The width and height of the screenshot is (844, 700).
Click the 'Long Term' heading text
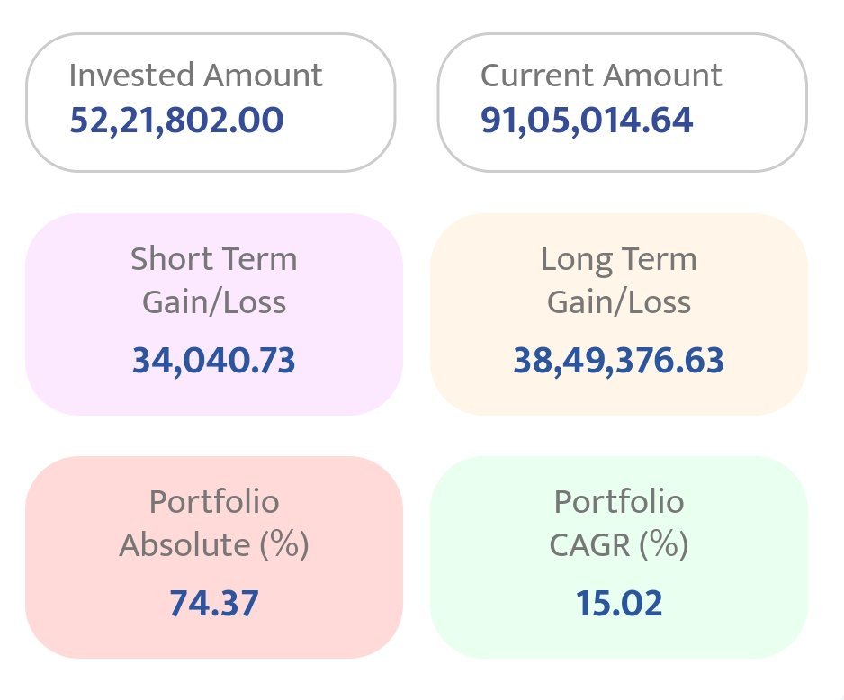[619, 259]
